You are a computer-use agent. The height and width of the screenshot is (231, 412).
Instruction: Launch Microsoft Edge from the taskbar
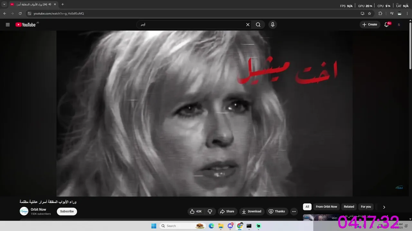[x=211, y=226]
